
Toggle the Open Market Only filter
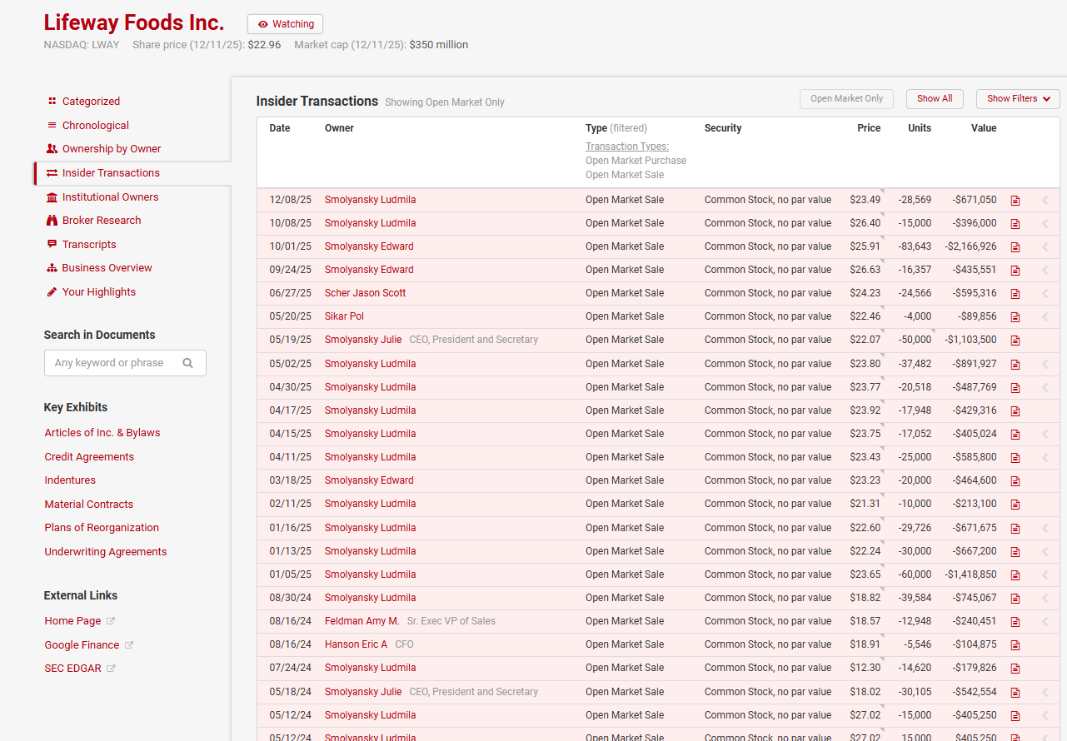(846, 98)
